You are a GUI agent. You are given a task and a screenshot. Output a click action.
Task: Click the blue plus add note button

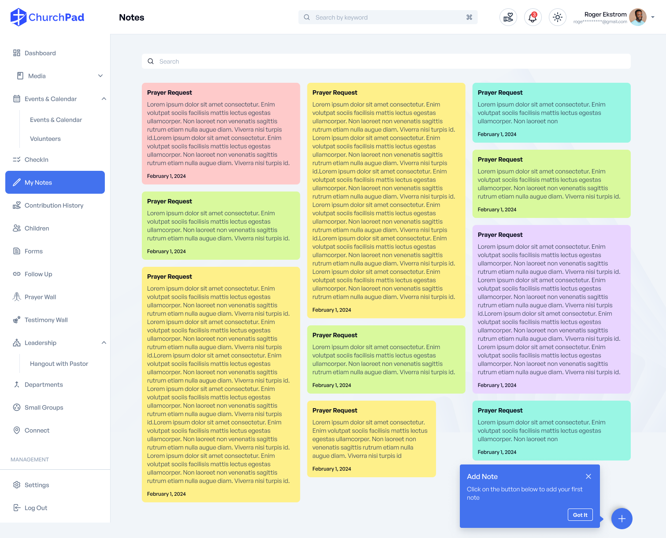point(622,519)
